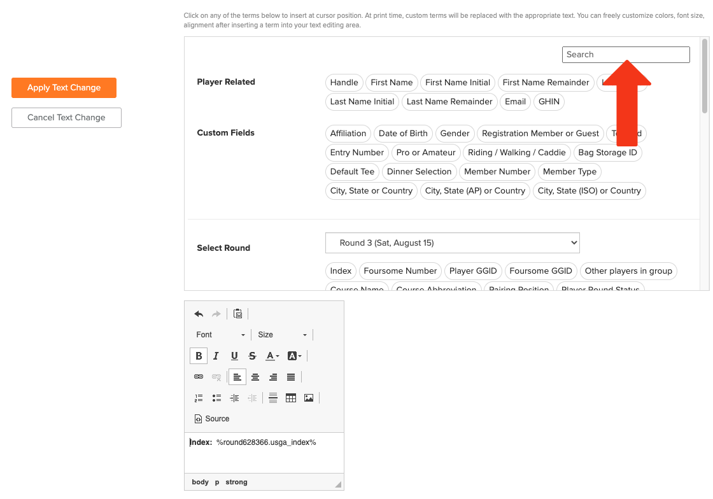Click the terms panel vertical scrollbar
The width and height of the screenshot is (713, 499).
coord(705,76)
